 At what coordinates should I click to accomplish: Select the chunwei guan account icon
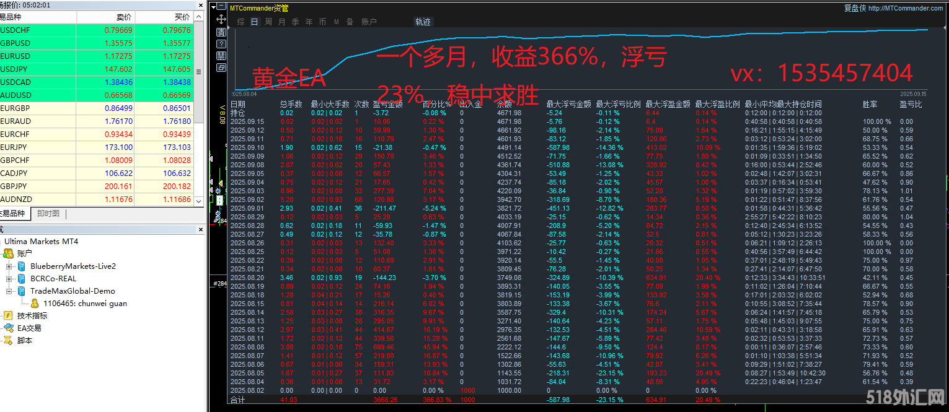35,304
